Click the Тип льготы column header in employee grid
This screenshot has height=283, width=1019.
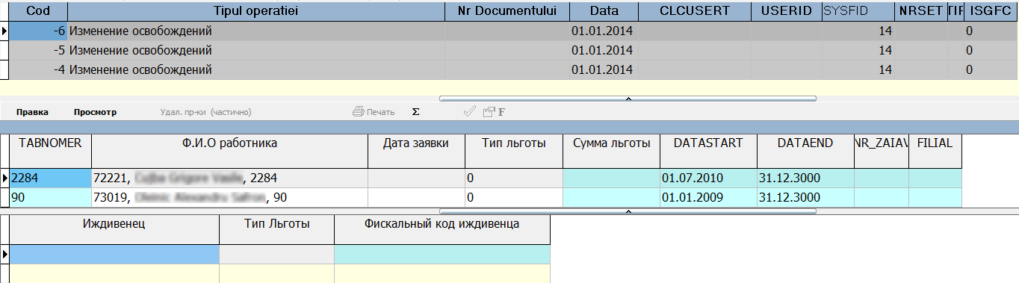pyautogui.click(x=513, y=151)
